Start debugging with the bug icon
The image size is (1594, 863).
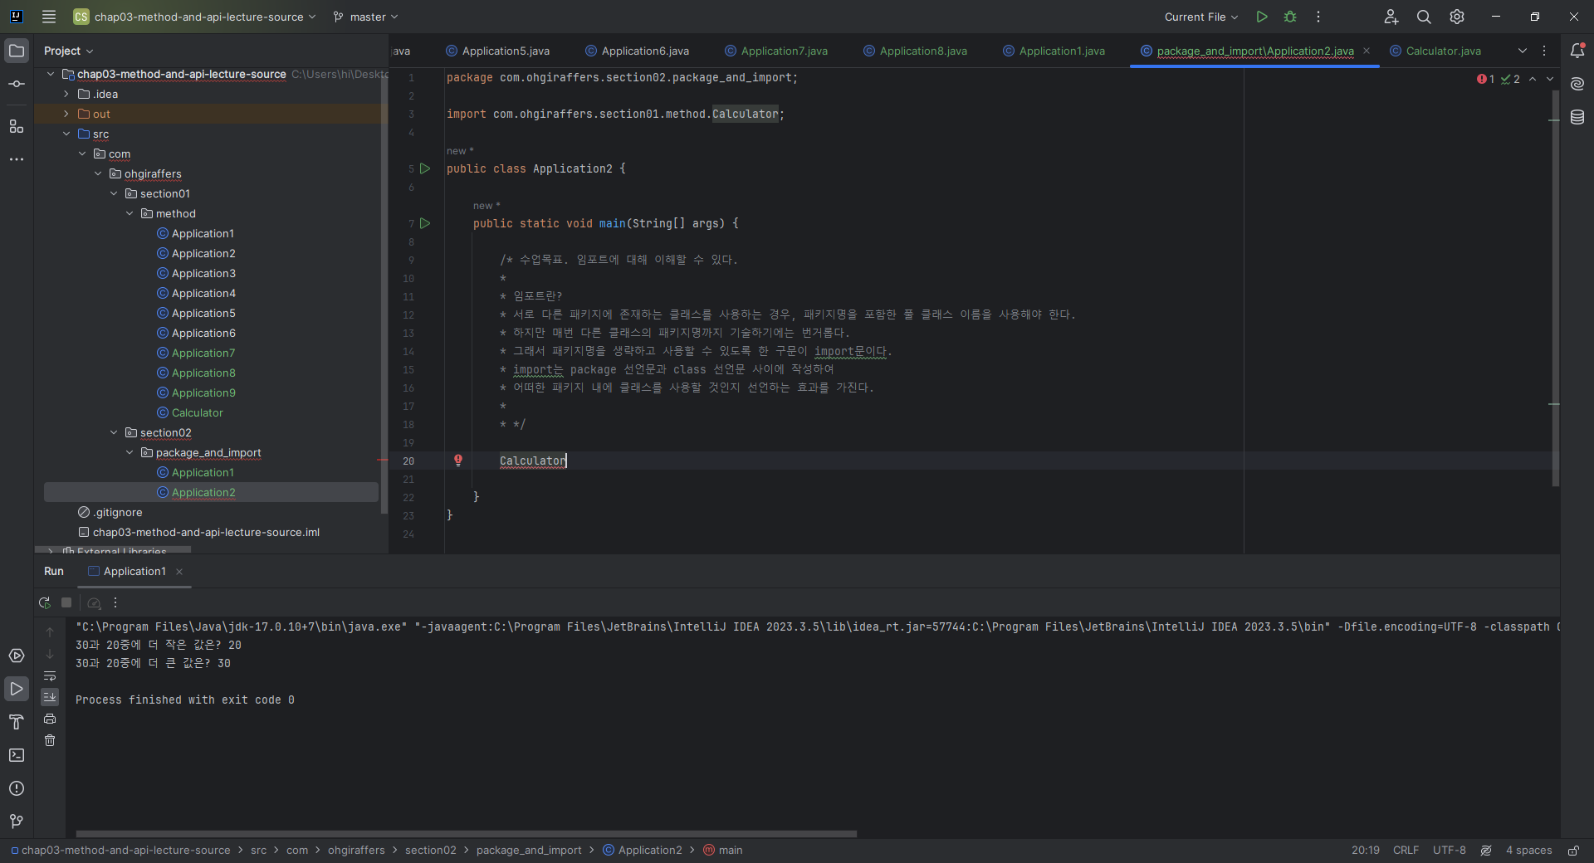(x=1290, y=17)
